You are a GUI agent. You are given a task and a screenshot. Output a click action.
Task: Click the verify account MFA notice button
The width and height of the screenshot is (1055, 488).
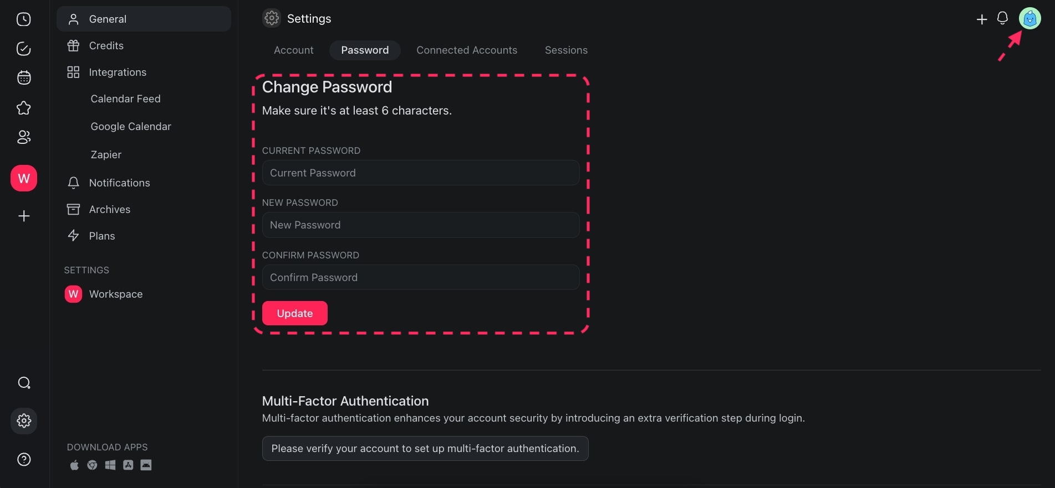point(425,449)
